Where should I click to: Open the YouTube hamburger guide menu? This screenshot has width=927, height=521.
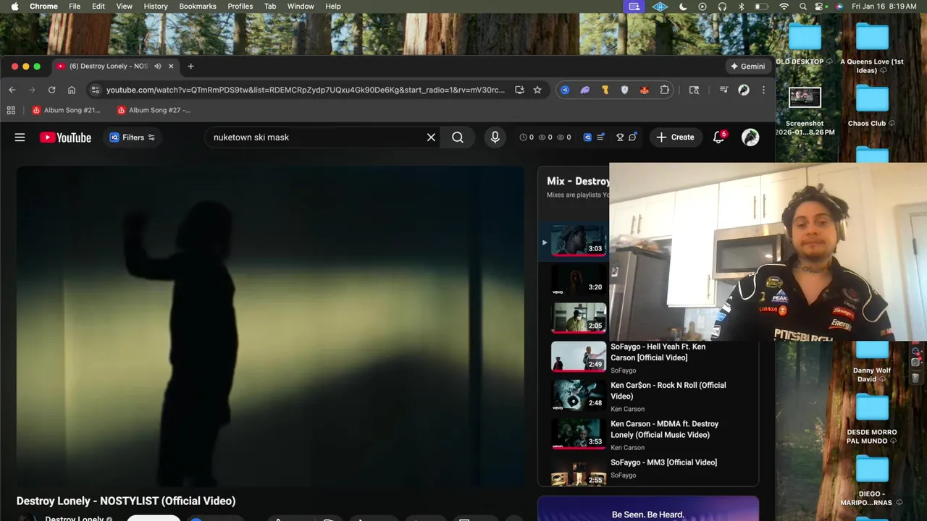coord(20,137)
